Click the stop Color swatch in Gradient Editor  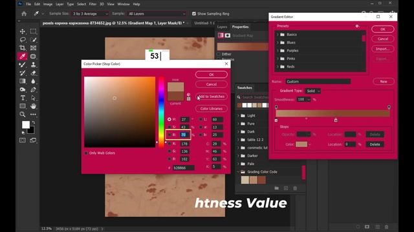pos(301,144)
